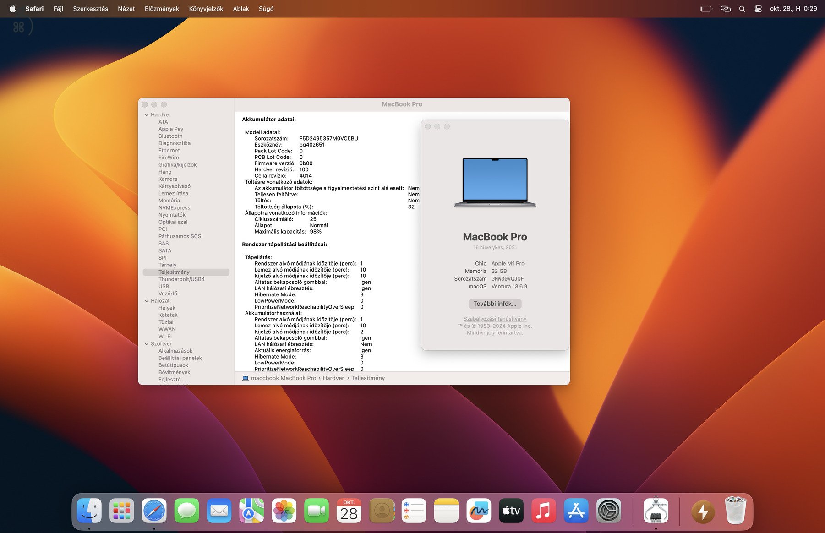
Task: Select Kamera in sidebar
Action: (168, 179)
